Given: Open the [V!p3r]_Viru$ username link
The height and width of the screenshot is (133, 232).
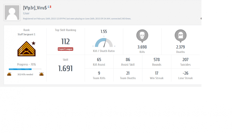Looking at the screenshot, I should [35, 7].
